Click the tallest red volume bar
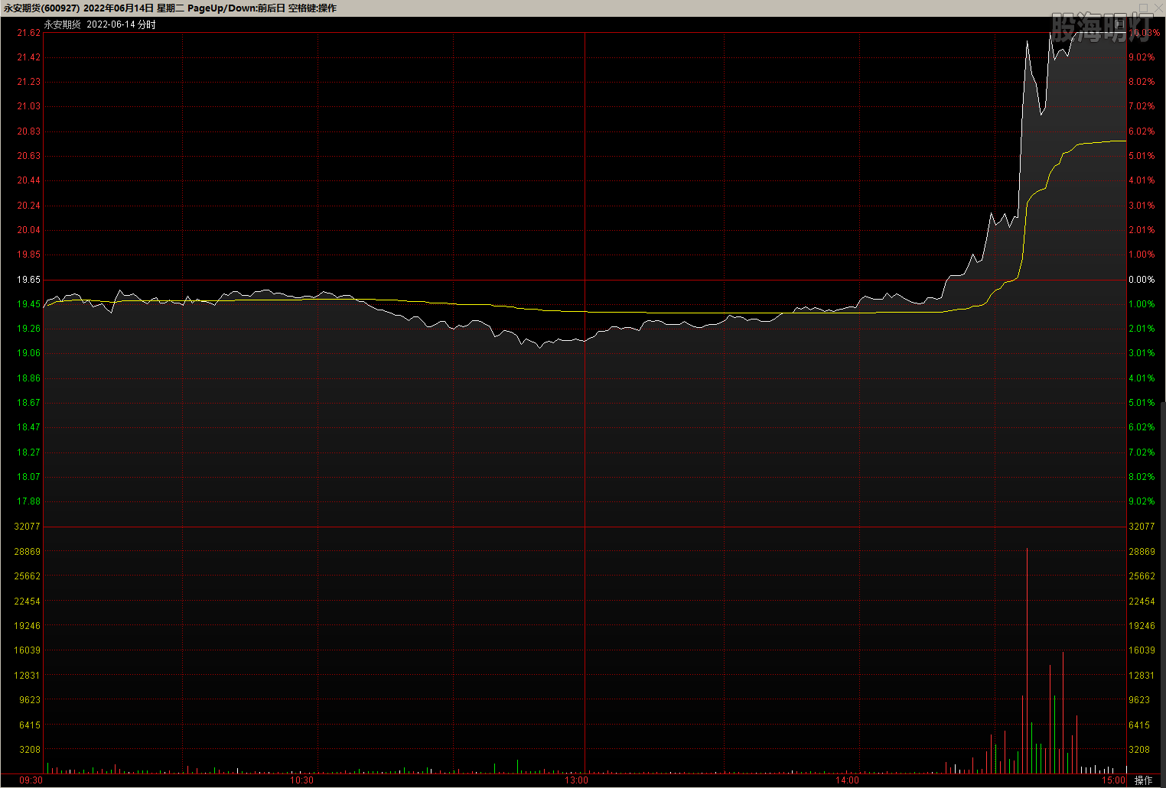The image size is (1166, 788). coord(1027,660)
